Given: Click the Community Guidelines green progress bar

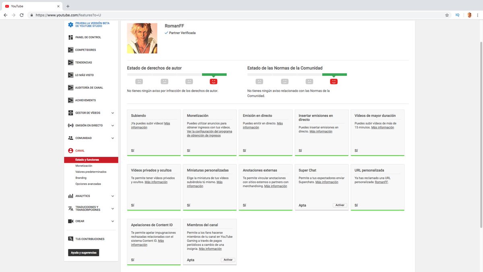Looking at the screenshot, I should (334, 75).
